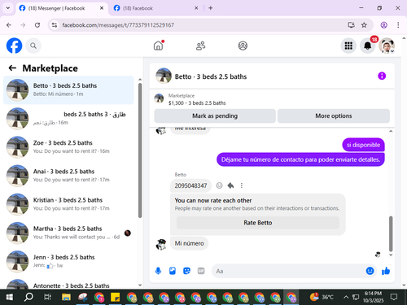This screenshot has width=407, height=305.
Task: Click the conversation list scrollbar
Action: click(140, 150)
